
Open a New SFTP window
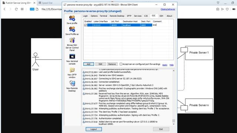tap(72, 73)
